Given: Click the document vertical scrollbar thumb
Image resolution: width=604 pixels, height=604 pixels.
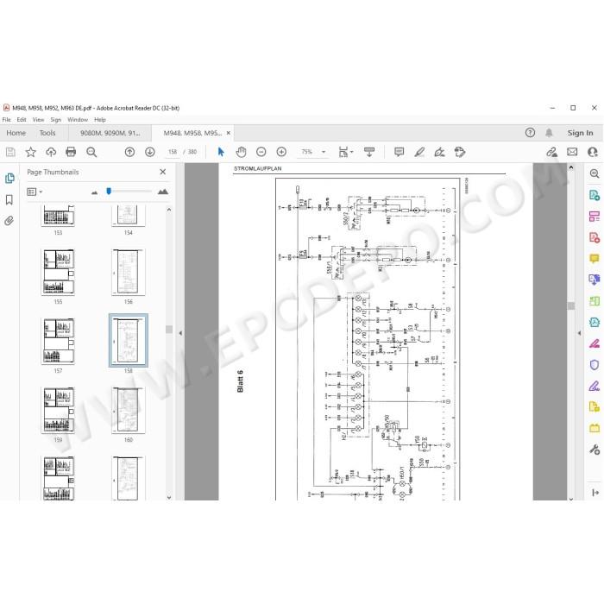Looking at the screenshot, I should coord(571,305).
